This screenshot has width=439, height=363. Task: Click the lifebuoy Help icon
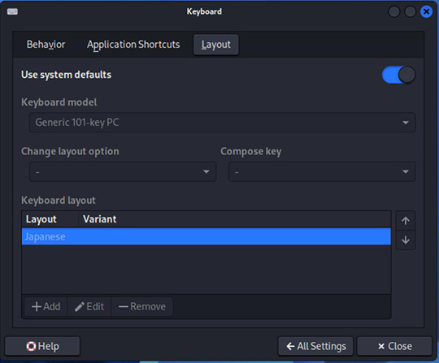coord(31,346)
